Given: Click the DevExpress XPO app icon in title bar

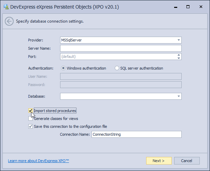Looking at the screenshot, I should pos(6,7).
